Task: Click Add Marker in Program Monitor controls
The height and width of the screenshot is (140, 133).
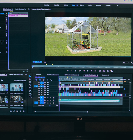Action: 68,71
